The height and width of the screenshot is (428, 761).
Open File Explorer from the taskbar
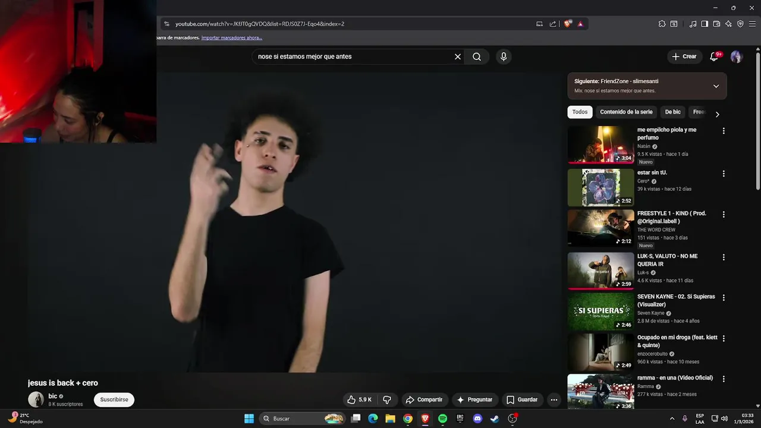(390, 418)
